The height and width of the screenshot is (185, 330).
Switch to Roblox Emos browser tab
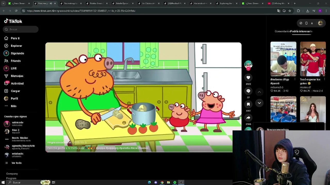[x=96, y=3]
